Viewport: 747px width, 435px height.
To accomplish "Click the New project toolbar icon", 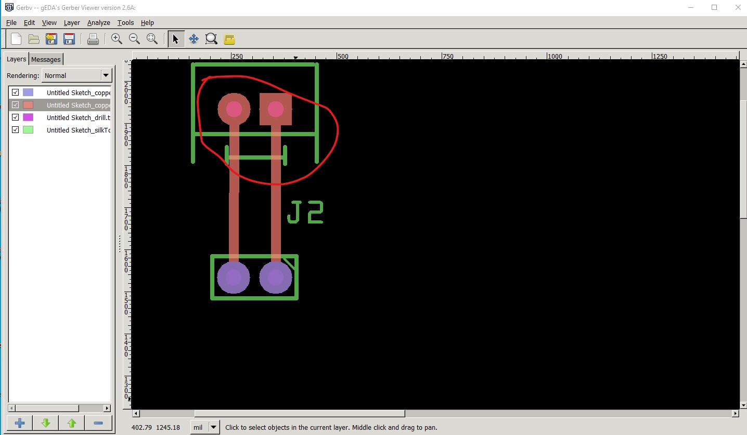I will [17, 39].
